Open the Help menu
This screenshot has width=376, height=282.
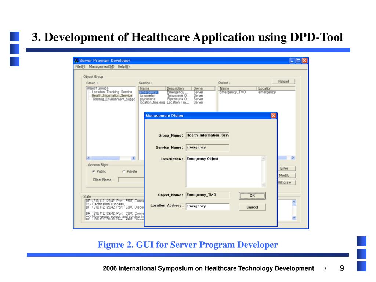click(124, 67)
